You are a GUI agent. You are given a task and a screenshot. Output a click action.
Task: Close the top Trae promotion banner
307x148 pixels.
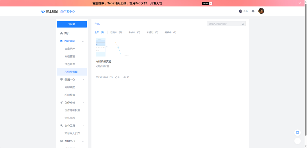coord(300,3)
